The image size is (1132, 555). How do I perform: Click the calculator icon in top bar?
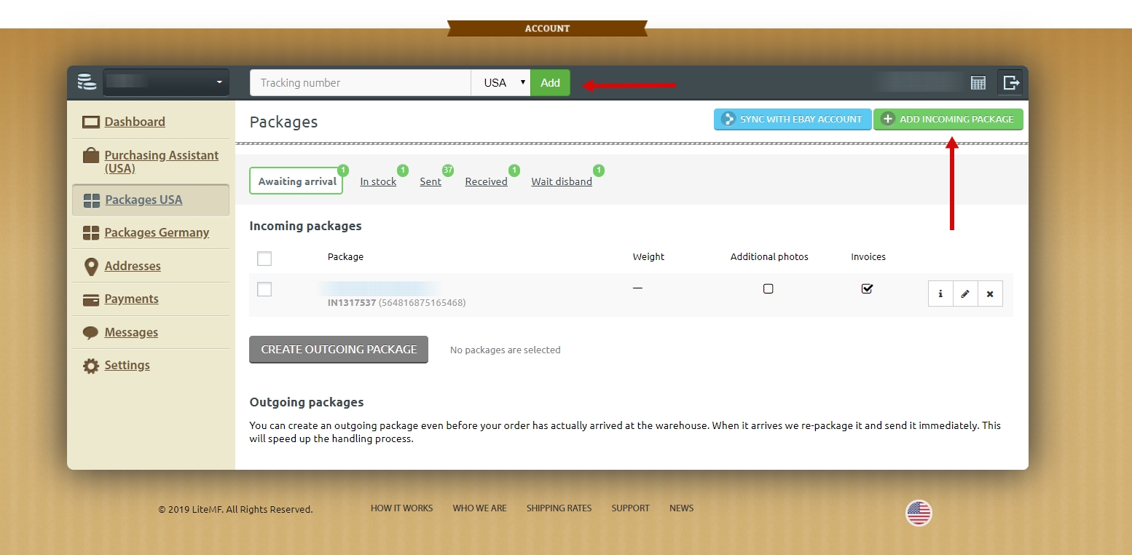pos(978,83)
